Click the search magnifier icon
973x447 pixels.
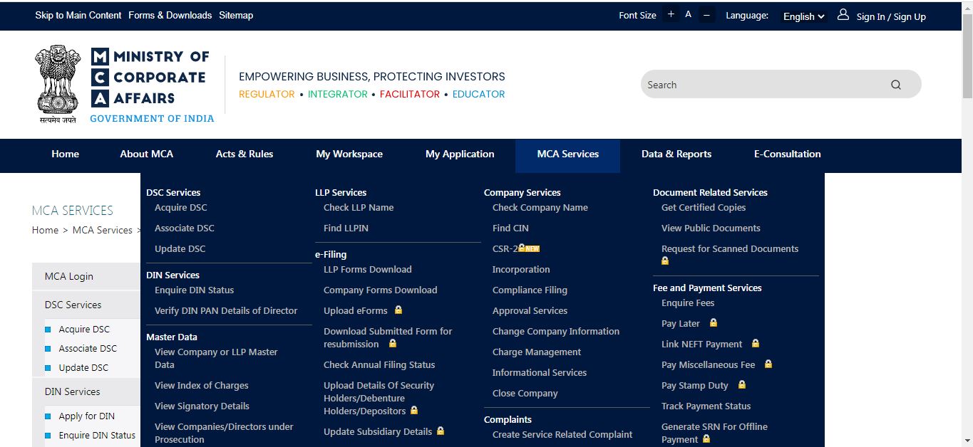(896, 85)
